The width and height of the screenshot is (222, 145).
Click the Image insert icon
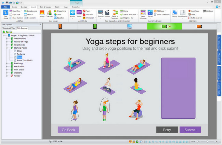tap(42, 14)
